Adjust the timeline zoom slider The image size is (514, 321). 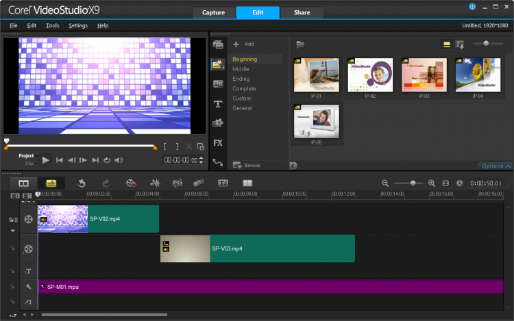pyautogui.click(x=413, y=183)
